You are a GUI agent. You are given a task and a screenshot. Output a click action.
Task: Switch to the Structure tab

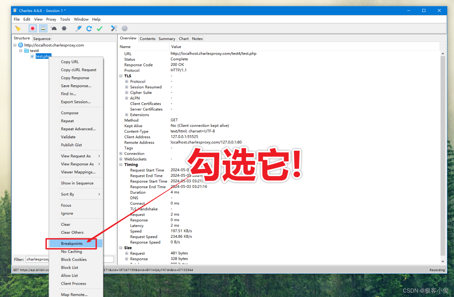[22, 38]
